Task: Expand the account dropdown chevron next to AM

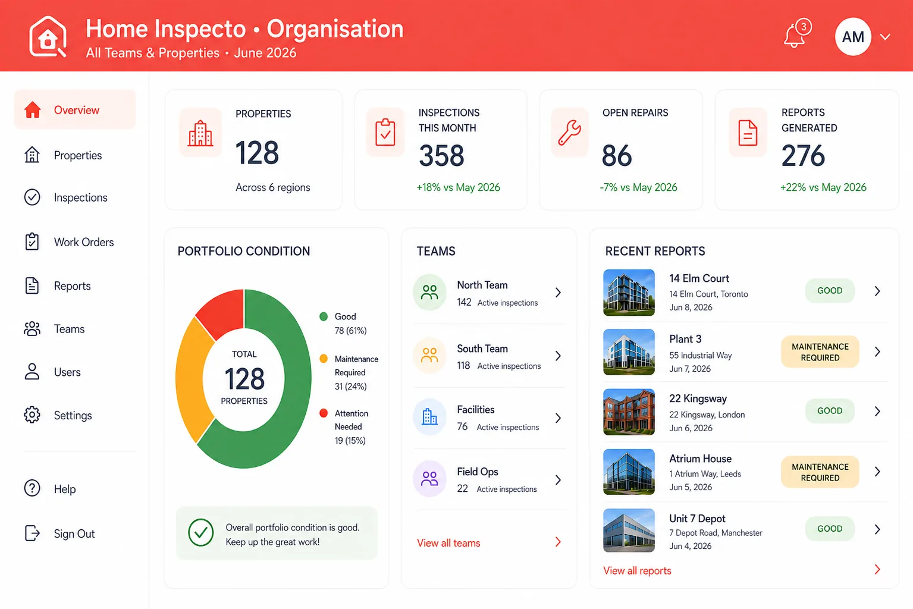Action: coord(885,37)
